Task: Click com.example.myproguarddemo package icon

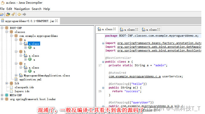Action: click(16, 36)
